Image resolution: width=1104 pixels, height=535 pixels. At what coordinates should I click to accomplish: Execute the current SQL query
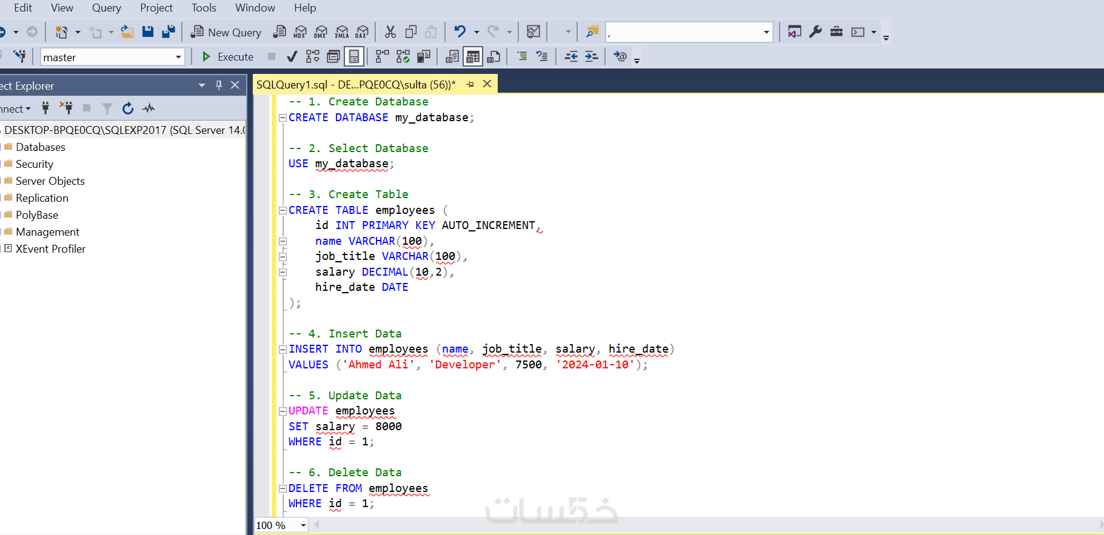coord(227,57)
